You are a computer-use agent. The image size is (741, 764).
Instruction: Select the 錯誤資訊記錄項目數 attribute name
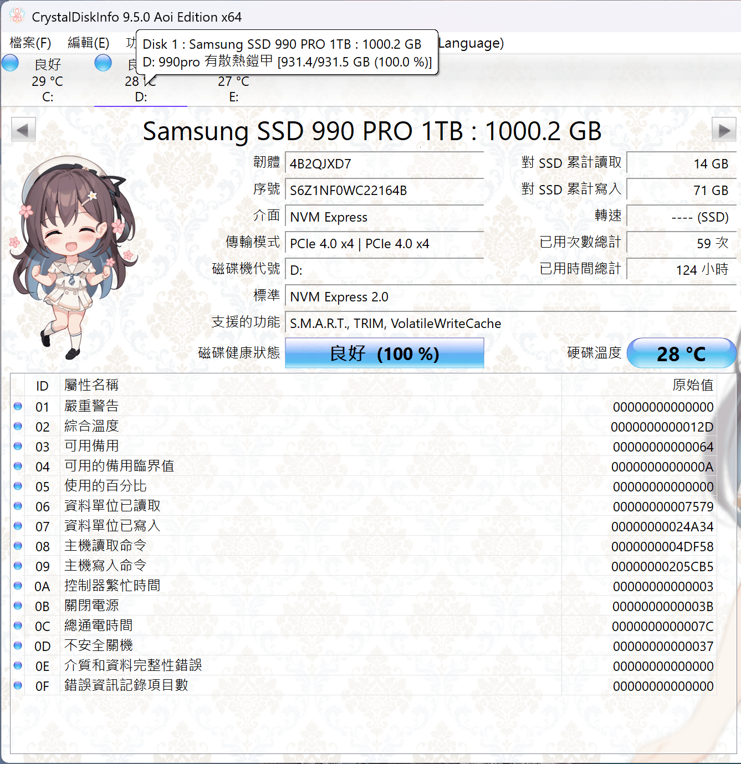click(x=126, y=685)
